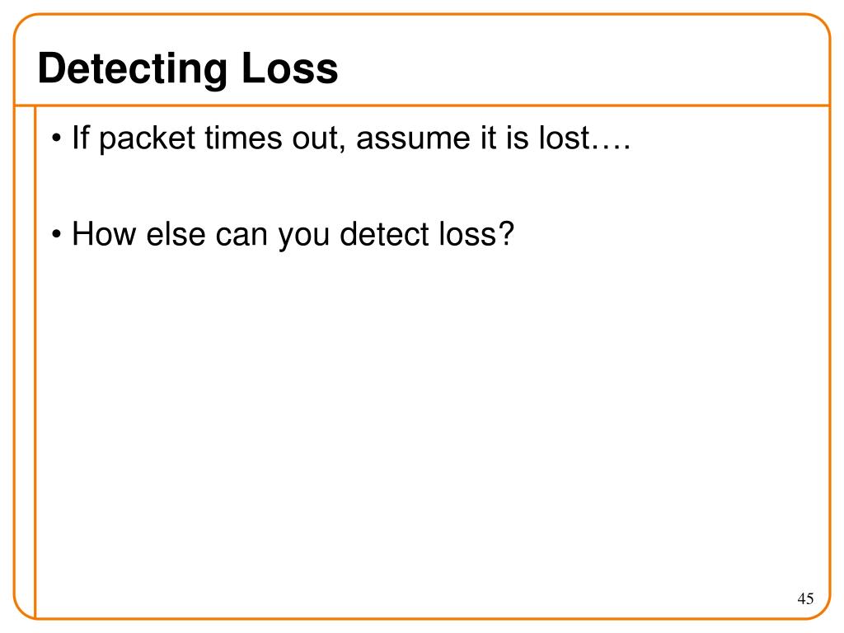The height and width of the screenshot is (633, 844).
Task: Click the slide number 45
Action: tap(805, 598)
